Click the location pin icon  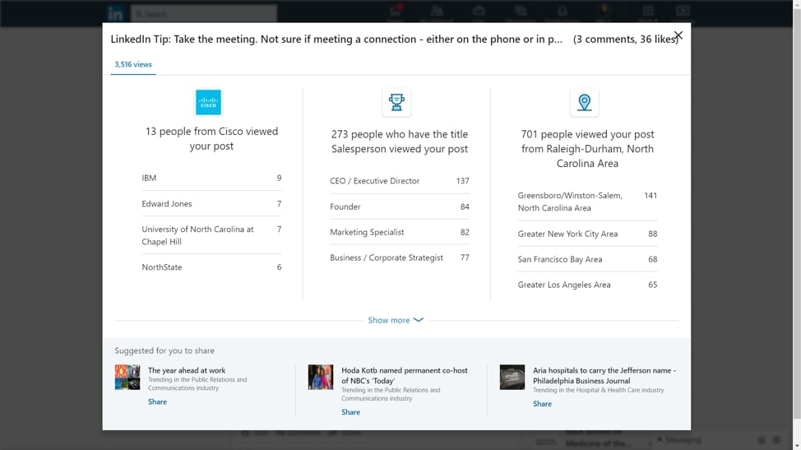click(x=585, y=102)
